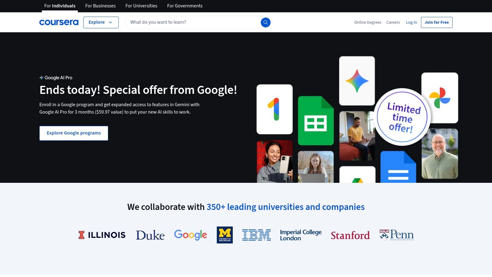The height and width of the screenshot is (277, 492).
Task: Open the Explore dropdown menu
Action: (x=101, y=22)
